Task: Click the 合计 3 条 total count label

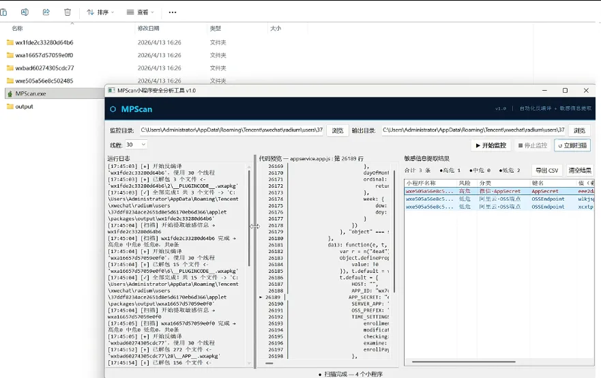Action: [x=417, y=170]
